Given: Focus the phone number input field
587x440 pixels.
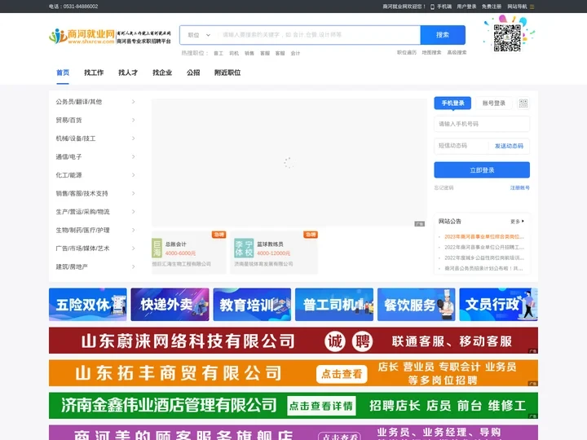Looking at the screenshot, I should pos(482,124).
